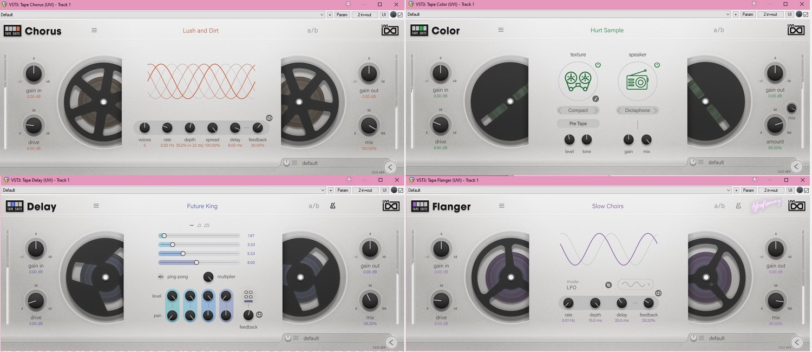
Task: Click the feedback link icon in Flanger
Action: [x=658, y=293]
